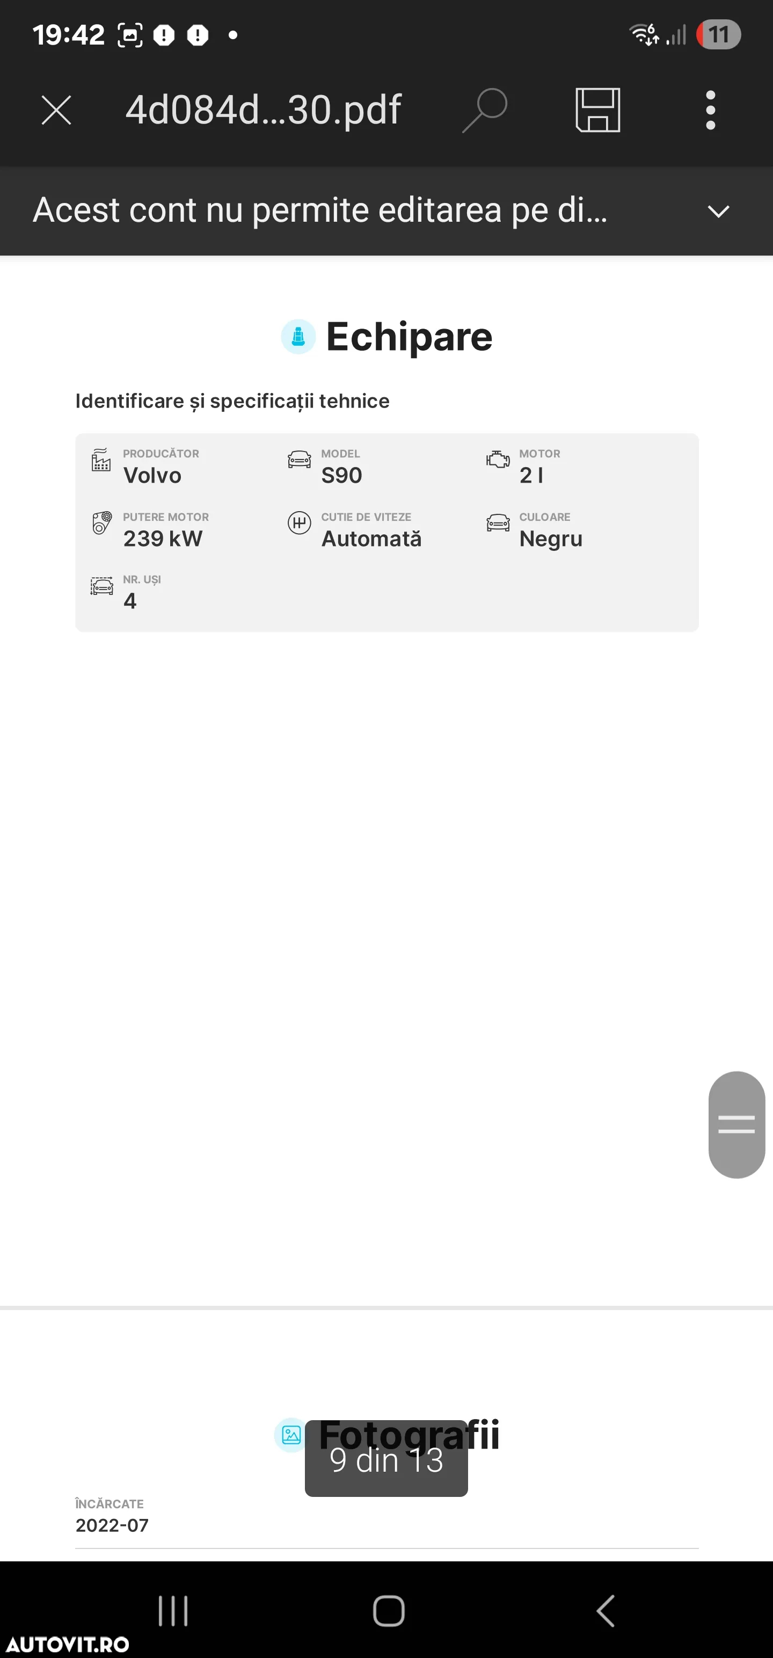Tap the doors icon beside Nr. uși
The width and height of the screenshot is (773, 1658).
coord(101,586)
